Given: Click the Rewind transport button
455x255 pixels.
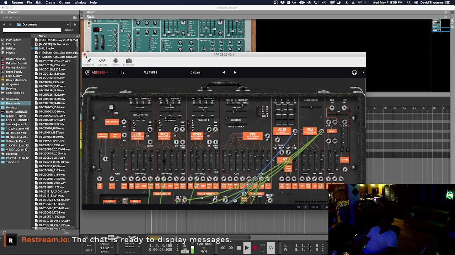Looking at the screenshot, I should [223, 248].
